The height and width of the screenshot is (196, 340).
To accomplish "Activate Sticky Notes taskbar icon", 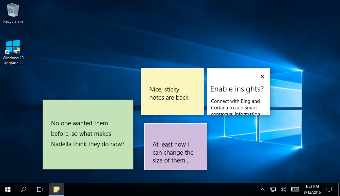I will coord(57,189).
